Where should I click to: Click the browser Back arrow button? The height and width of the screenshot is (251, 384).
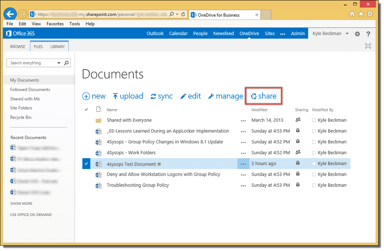10,14
